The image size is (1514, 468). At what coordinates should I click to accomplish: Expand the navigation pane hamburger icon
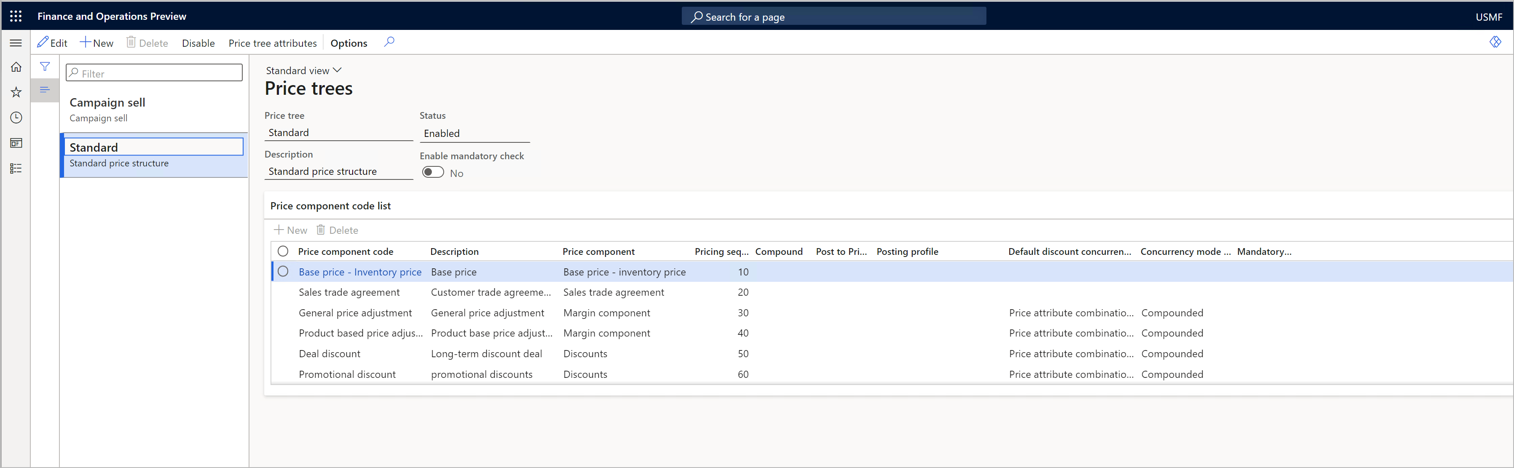pyautogui.click(x=16, y=43)
